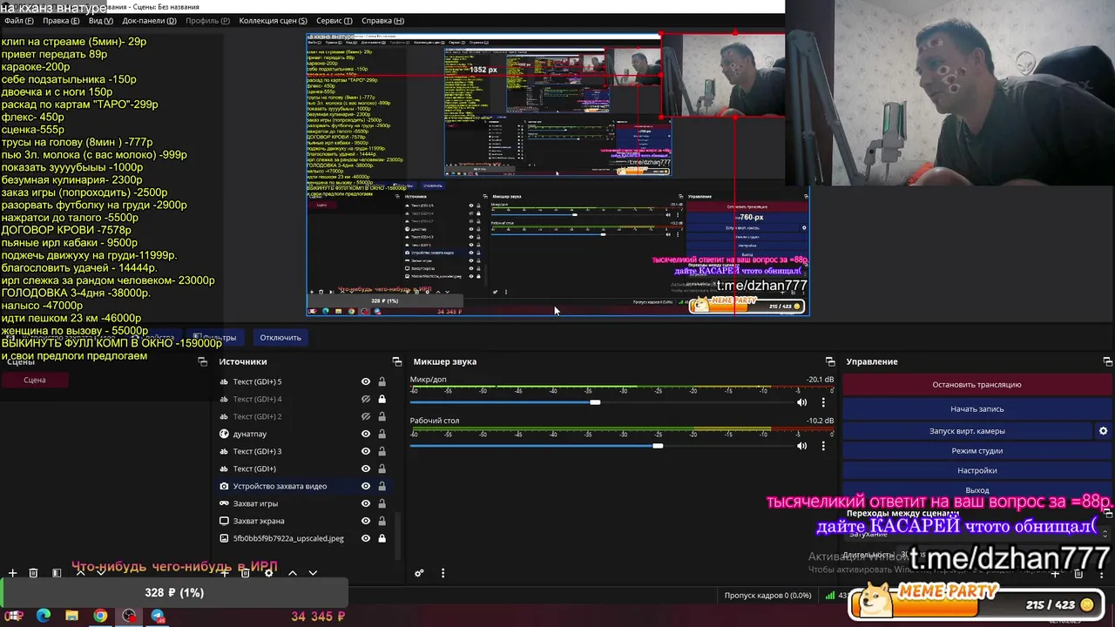Open the Файл menu
1115x627 pixels.
point(18,21)
